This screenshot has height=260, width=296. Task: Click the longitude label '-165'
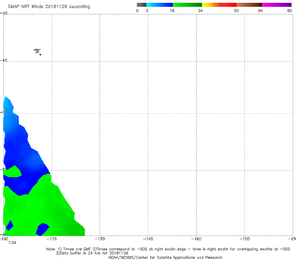click(x=148, y=239)
